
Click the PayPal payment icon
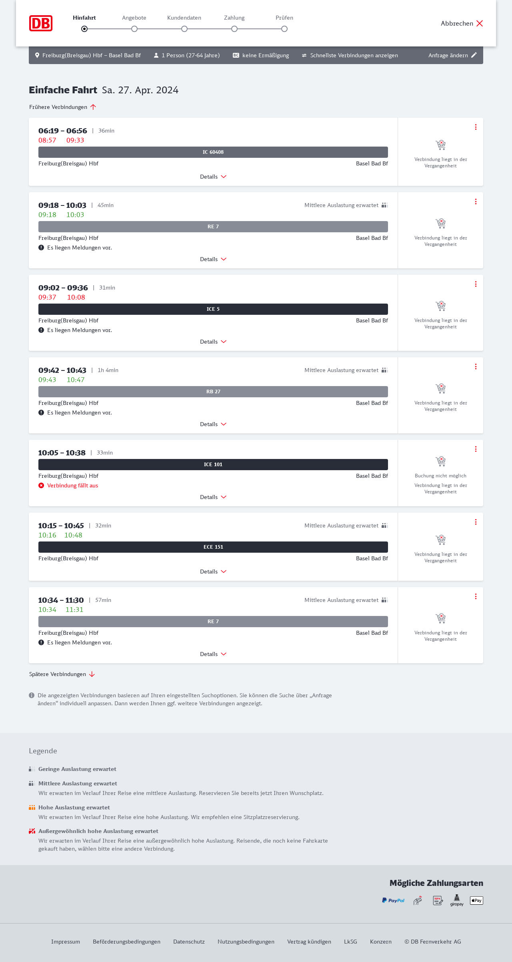click(393, 900)
